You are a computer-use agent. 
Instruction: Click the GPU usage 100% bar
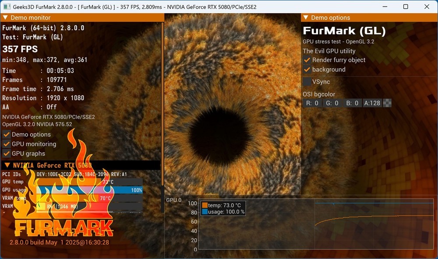[89, 190]
